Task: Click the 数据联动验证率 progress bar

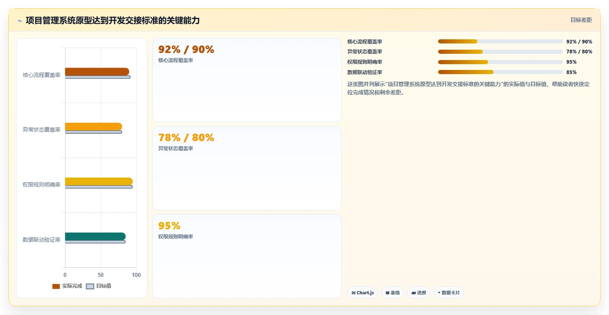Action: (500, 72)
